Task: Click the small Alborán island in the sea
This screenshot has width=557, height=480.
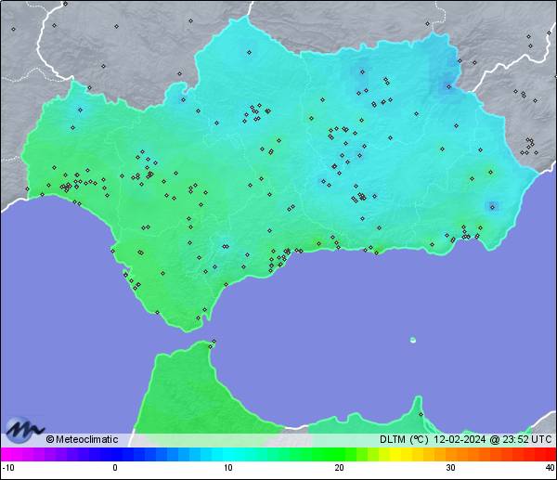Action: point(413,340)
